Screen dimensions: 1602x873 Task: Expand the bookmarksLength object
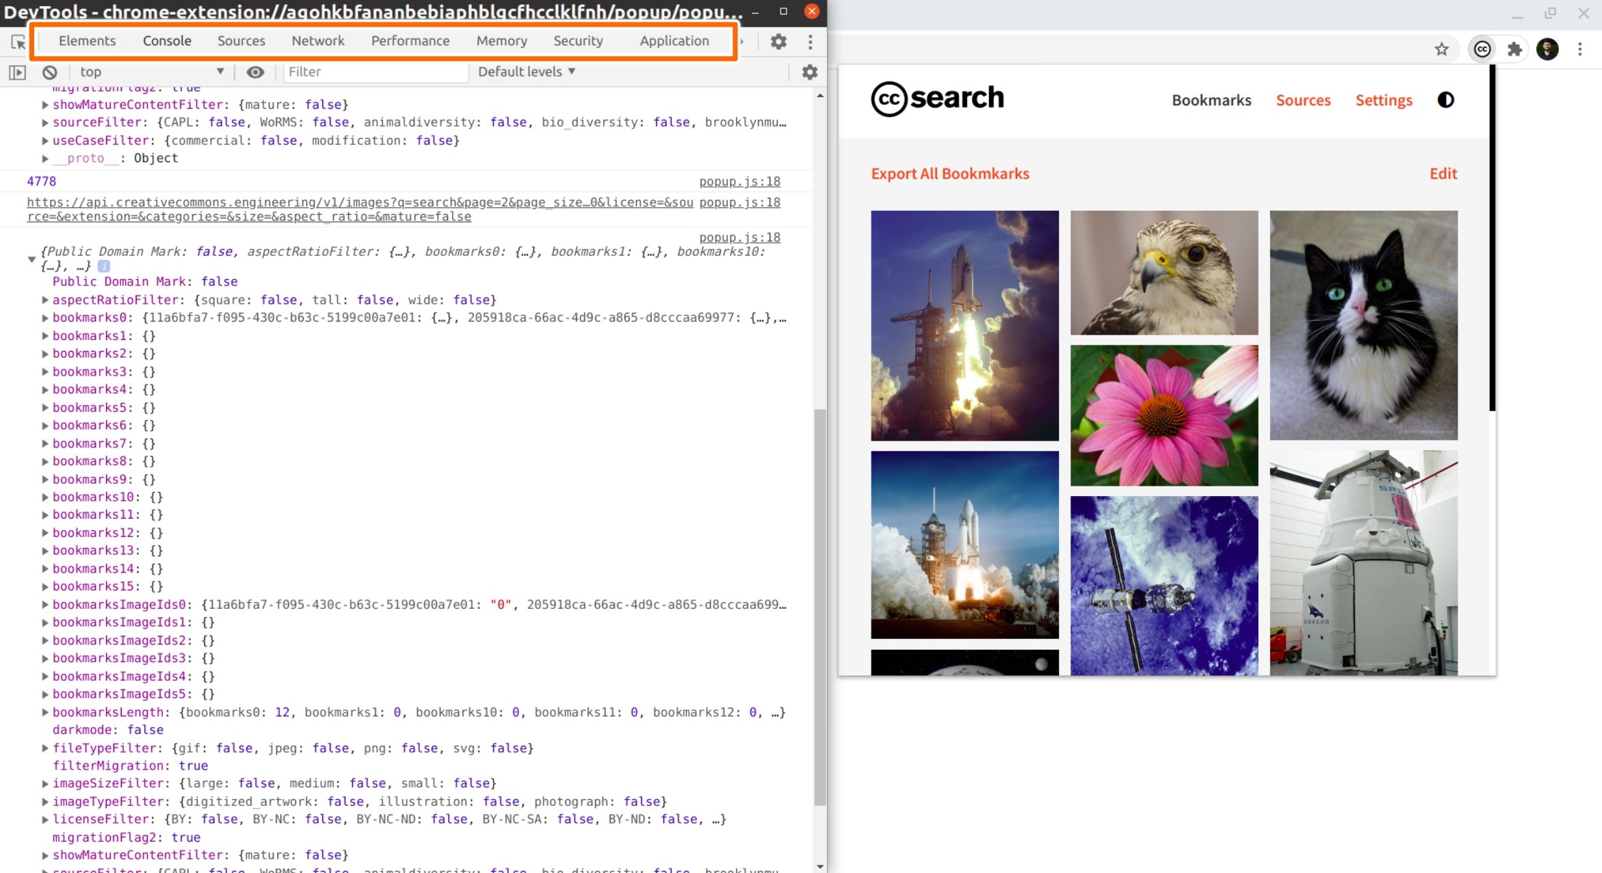[45, 712]
